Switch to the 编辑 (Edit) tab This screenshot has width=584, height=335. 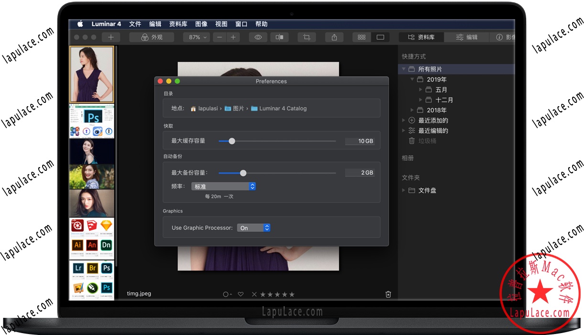(x=466, y=36)
